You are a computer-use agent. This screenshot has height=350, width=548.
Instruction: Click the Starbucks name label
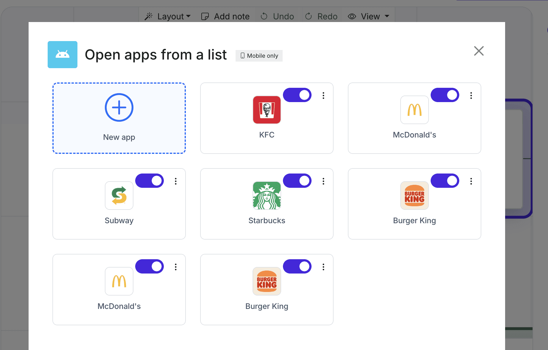pos(267,221)
